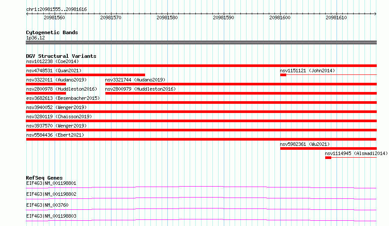The height and width of the screenshot is (226, 389).
Task: Open variant nsv3321744 (Audano2019) label
Action: pos(135,80)
